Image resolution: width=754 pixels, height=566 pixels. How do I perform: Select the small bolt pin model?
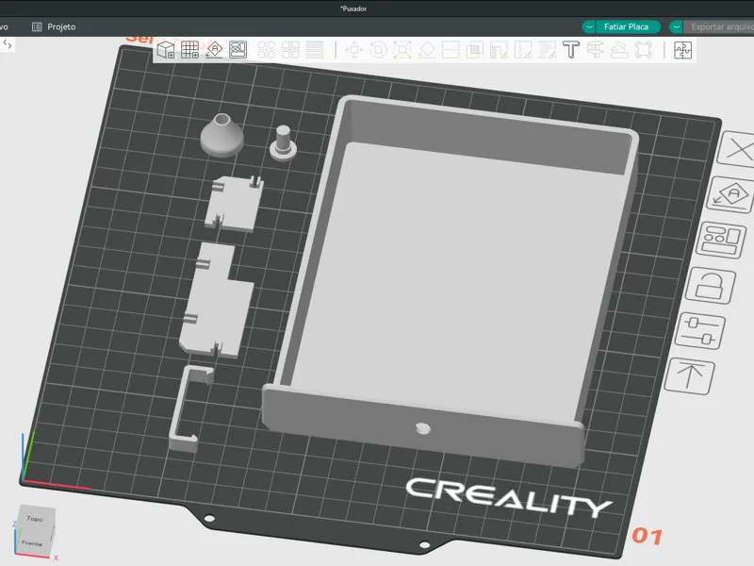point(283,143)
